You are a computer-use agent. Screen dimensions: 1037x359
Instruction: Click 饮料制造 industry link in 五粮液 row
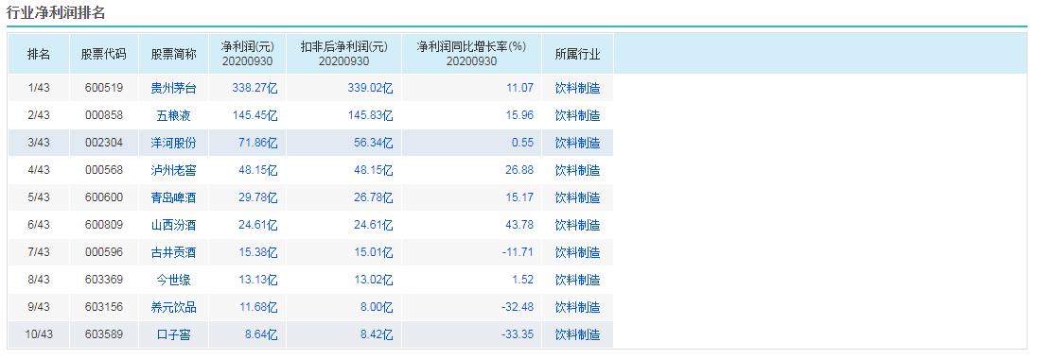click(577, 115)
